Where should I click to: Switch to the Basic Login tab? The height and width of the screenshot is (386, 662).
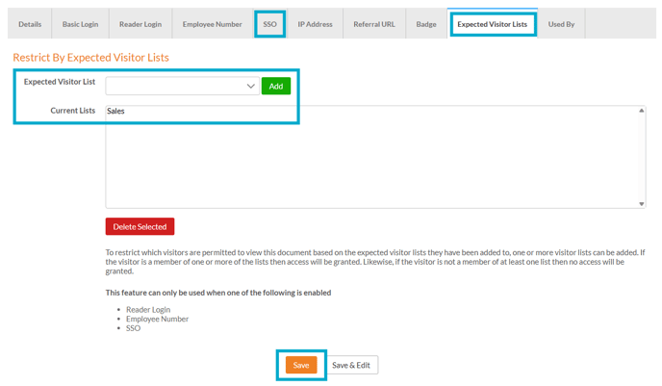[x=80, y=24]
